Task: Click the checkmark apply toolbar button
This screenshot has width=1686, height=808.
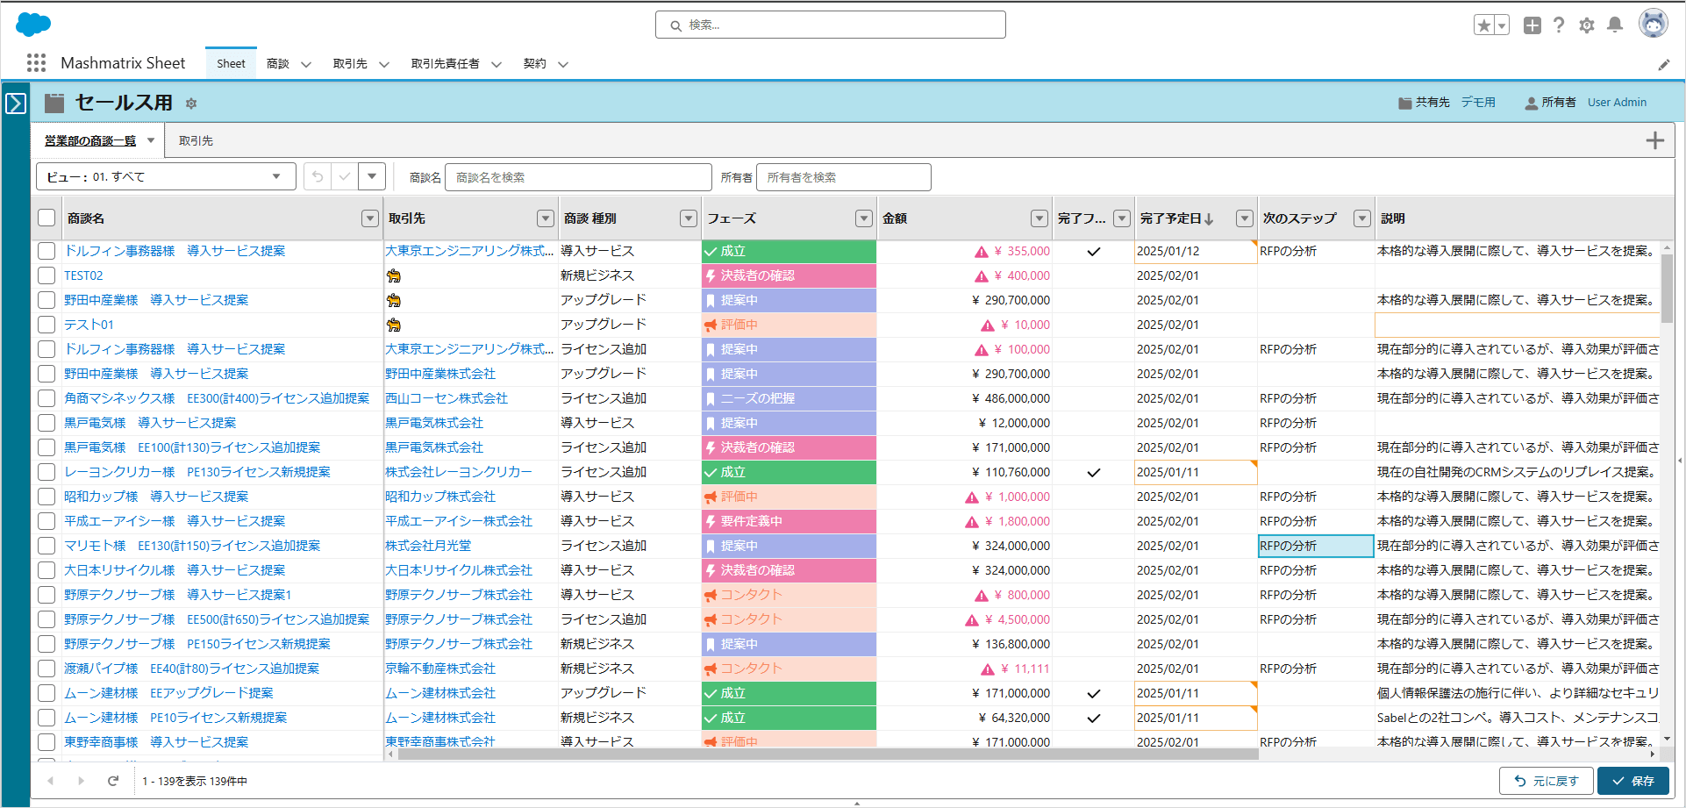Action: (345, 176)
